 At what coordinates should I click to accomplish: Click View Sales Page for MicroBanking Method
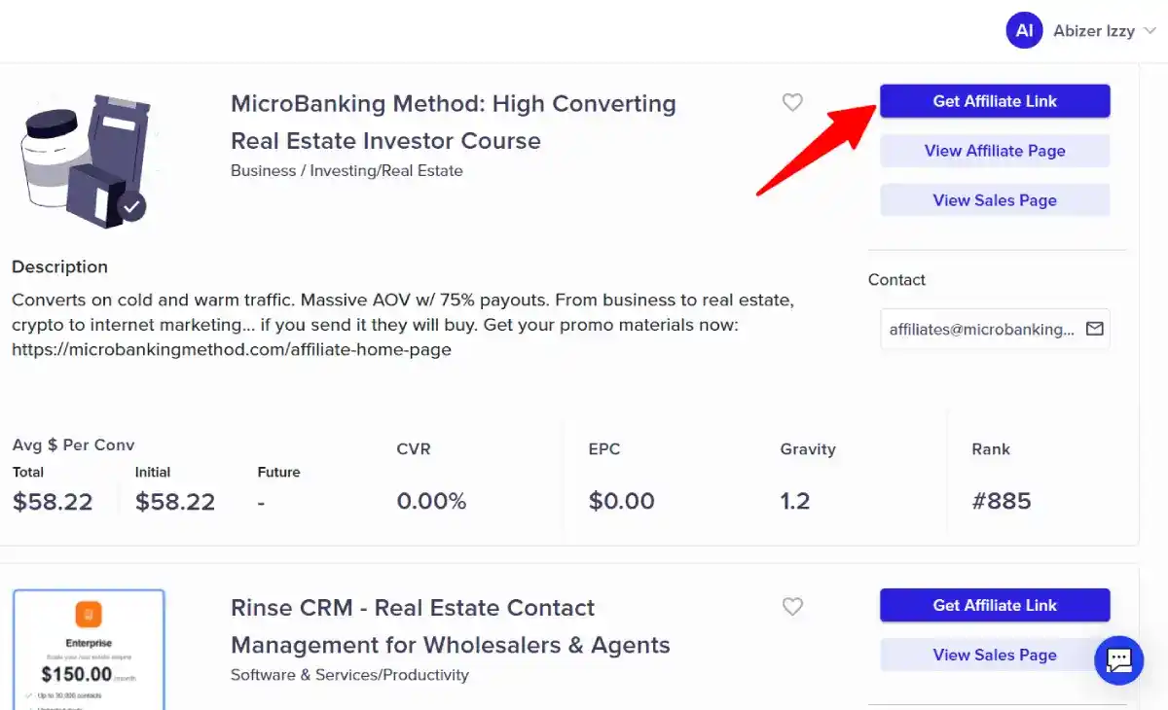[x=994, y=200]
